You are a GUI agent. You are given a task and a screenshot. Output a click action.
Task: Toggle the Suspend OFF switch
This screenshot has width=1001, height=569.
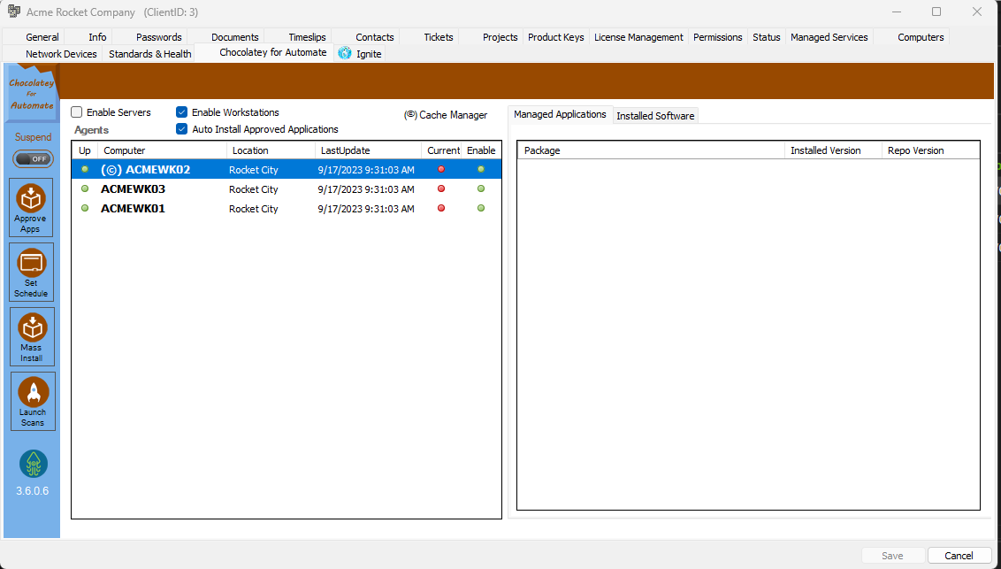(33, 159)
